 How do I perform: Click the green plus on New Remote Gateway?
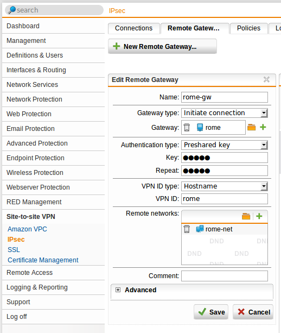click(x=117, y=46)
